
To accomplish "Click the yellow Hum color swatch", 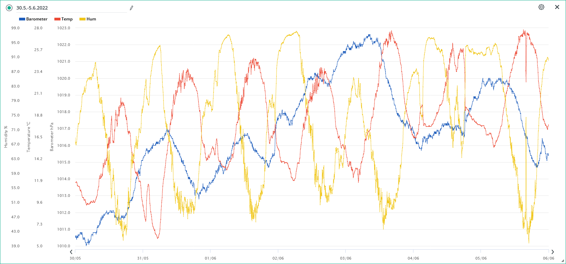I will coord(82,19).
